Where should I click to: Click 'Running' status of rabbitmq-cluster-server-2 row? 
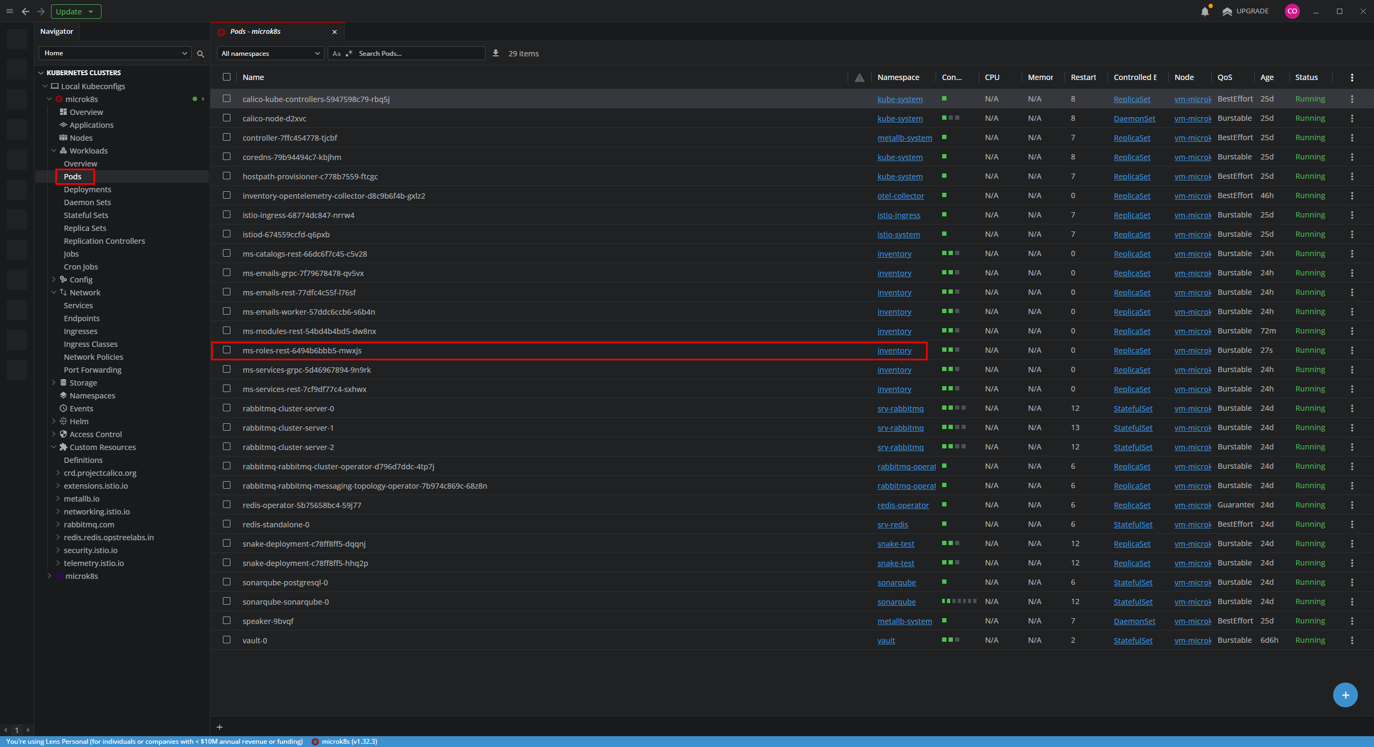click(1310, 447)
